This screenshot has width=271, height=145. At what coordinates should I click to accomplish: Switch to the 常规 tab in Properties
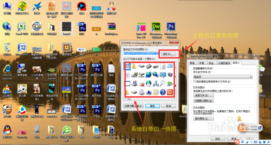pyautogui.click(x=192, y=63)
